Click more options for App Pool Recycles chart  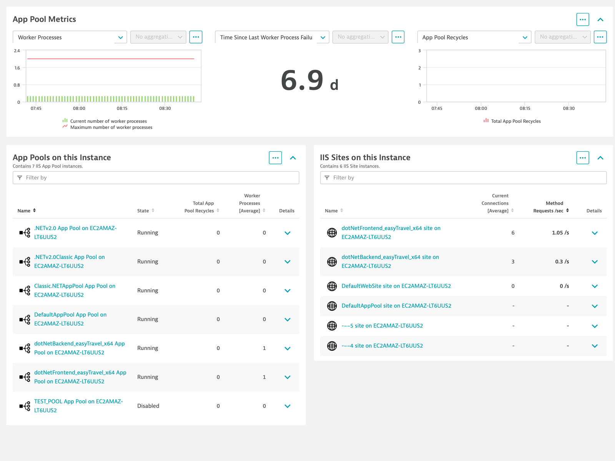pyautogui.click(x=600, y=37)
